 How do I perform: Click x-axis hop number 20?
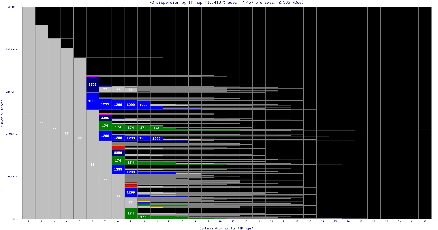tap(271, 222)
